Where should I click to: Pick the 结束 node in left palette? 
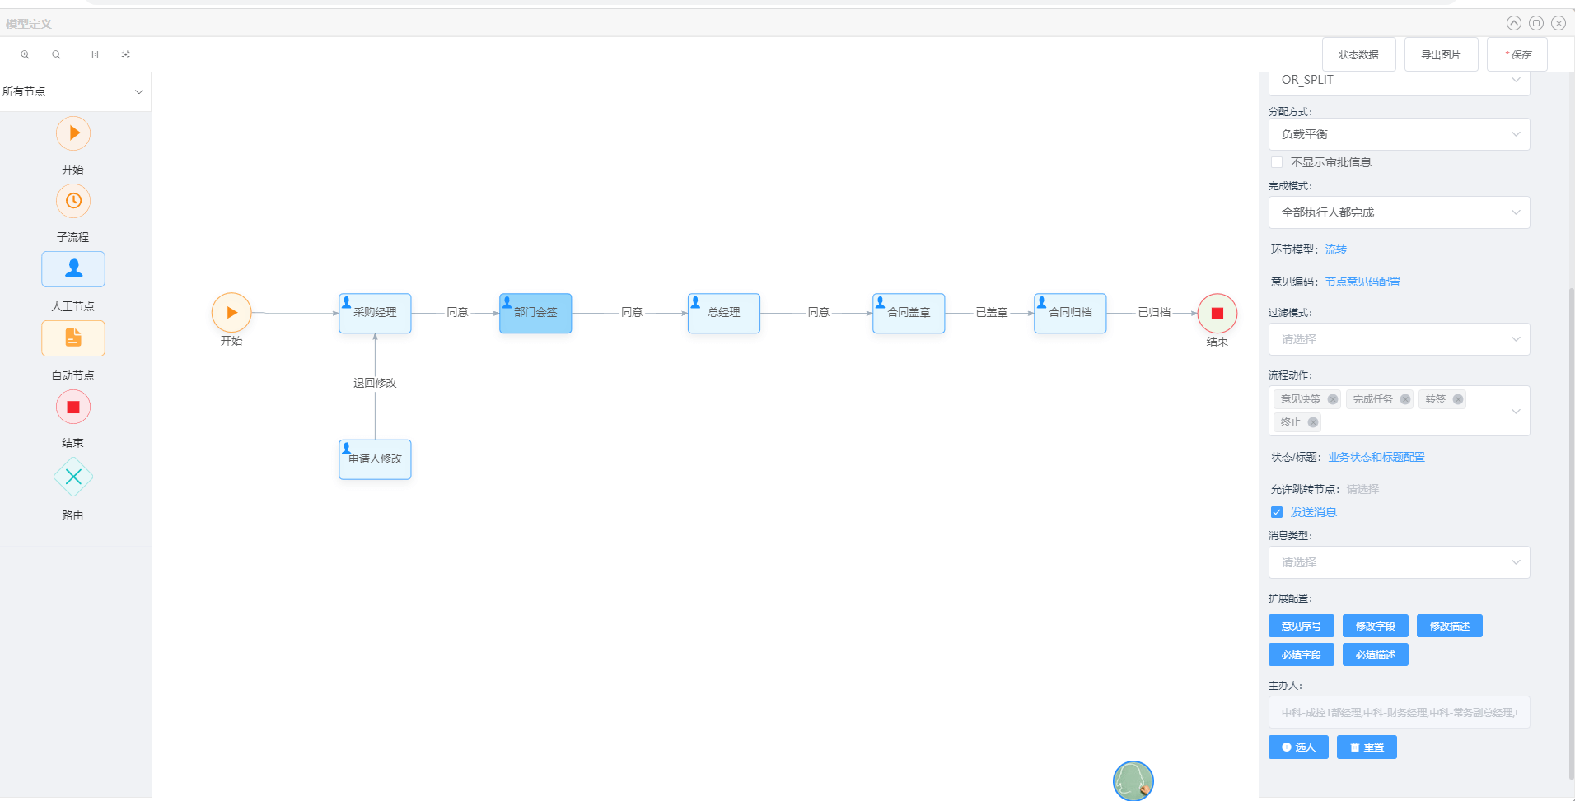point(73,407)
